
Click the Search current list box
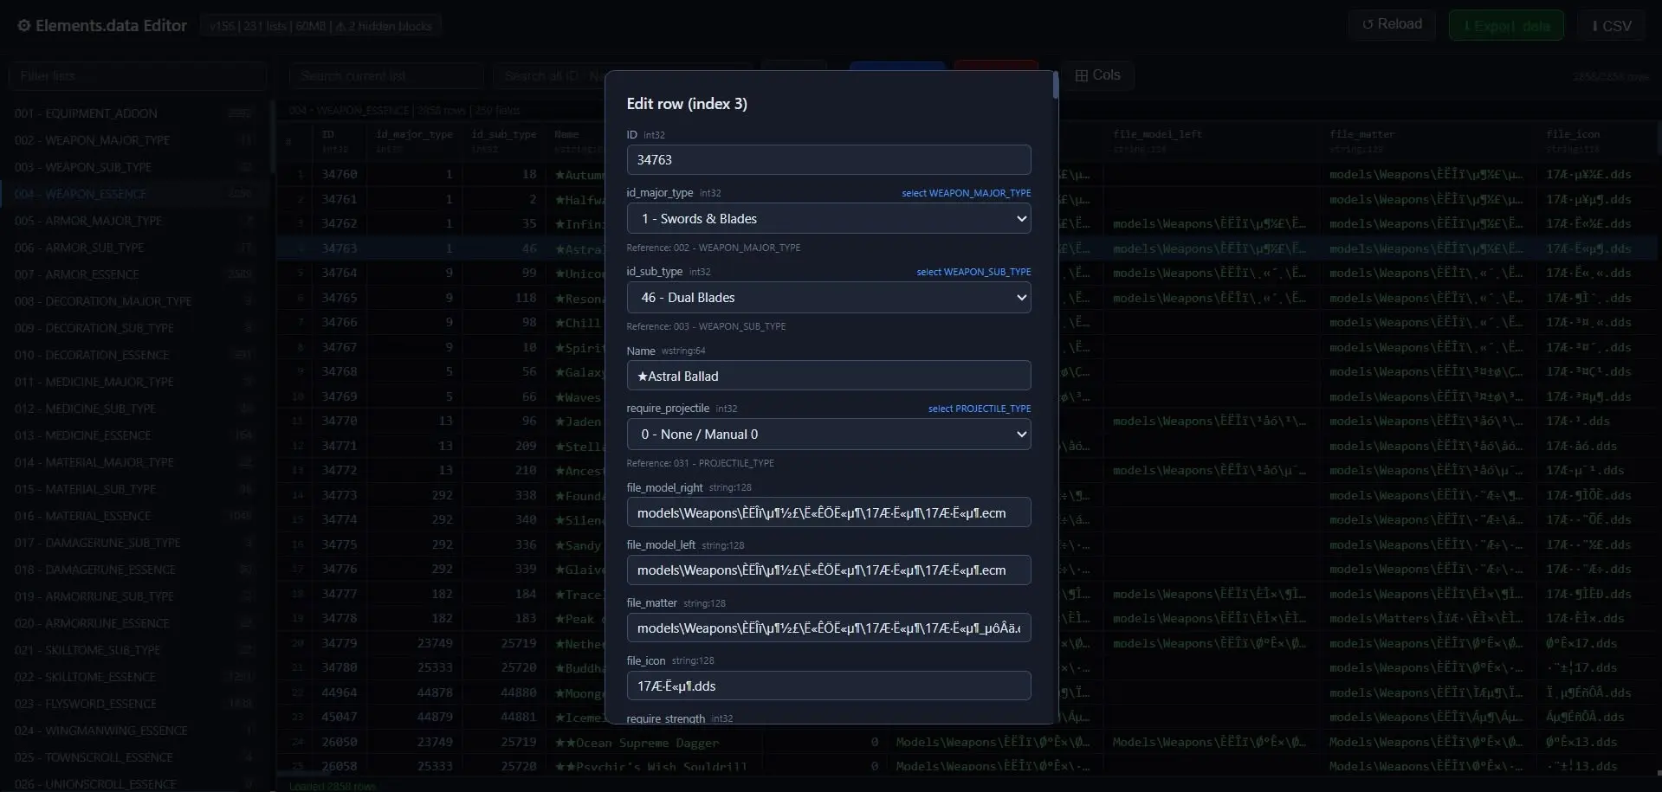(386, 76)
